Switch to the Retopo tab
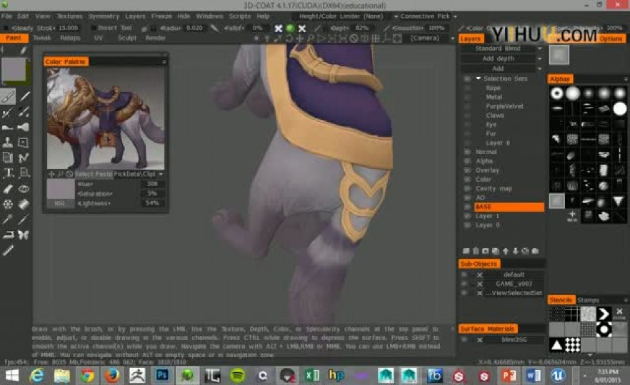630x385 pixels. pos(70,38)
